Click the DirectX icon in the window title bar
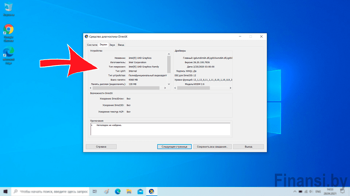 pyautogui.click(x=86, y=36)
